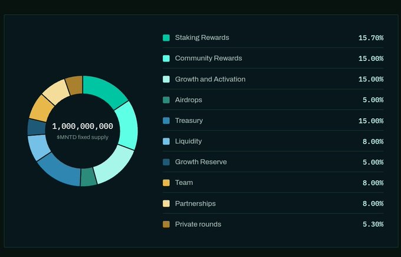Screen dimensions: 401x257
Task: Click the Team orange legend swatch
Action: 166,183
